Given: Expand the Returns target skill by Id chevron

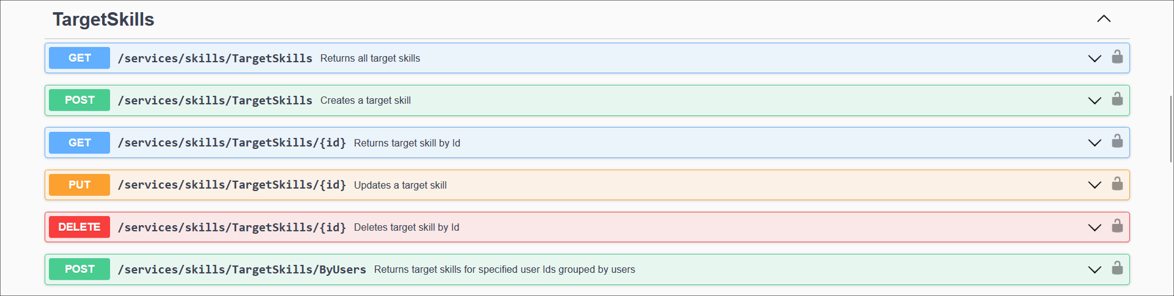Looking at the screenshot, I should [x=1095, y=143].
